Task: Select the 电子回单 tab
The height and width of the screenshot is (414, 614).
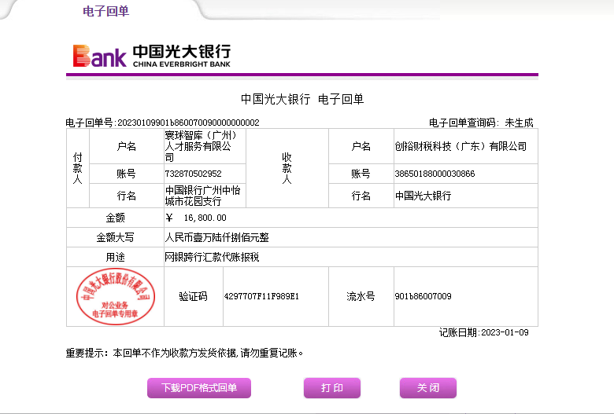Action: (105, 11)
